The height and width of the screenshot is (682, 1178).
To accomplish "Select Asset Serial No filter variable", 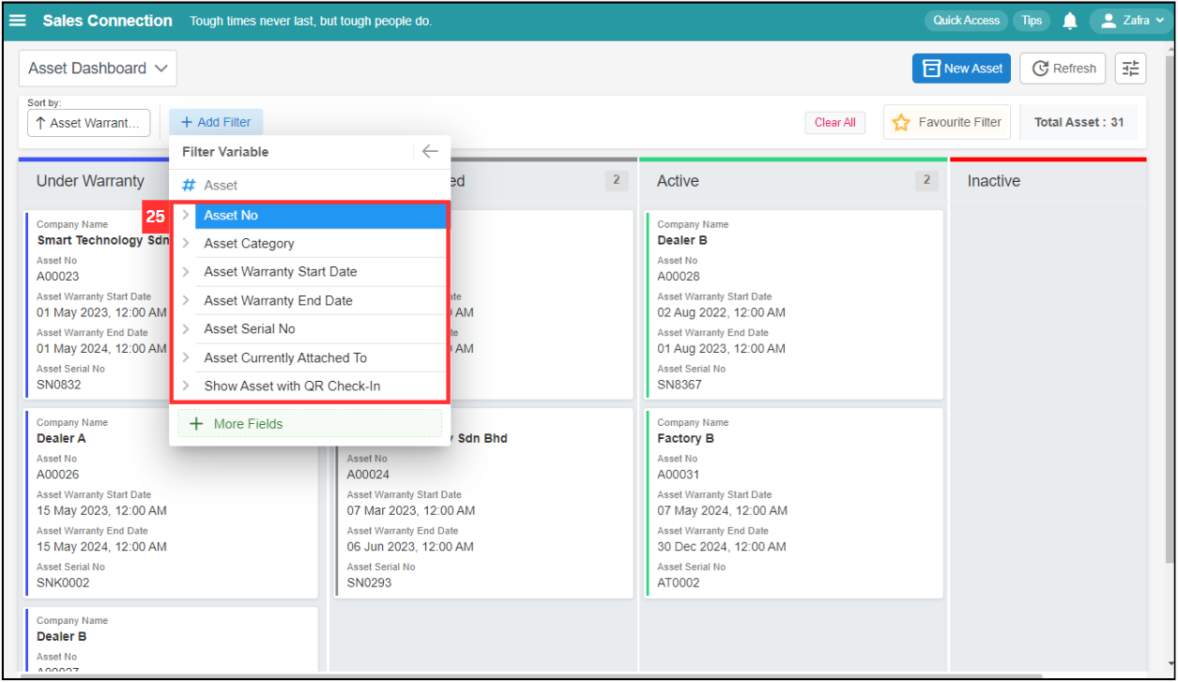I will pyautogui.click(x=320, y=328).
